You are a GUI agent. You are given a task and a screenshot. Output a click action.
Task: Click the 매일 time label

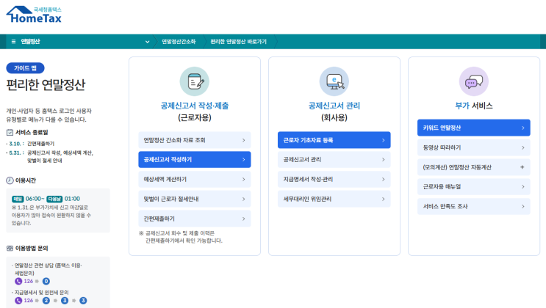pyautogui.click(x=18, y=199)
